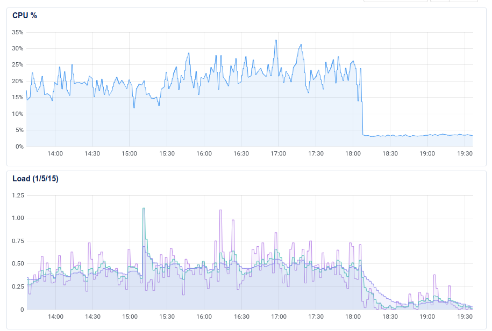Screen dimensions: 492x331
Task: Pick the 15% CPU axis label
Action: click(x=18, y=98)
